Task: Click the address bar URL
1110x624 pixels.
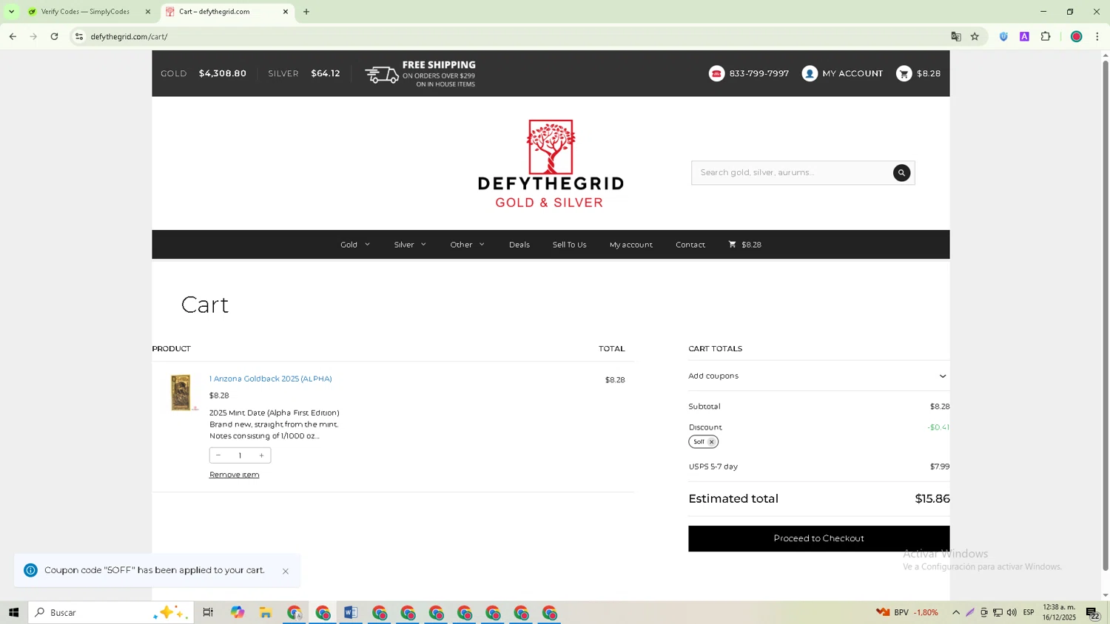Action: coord(129,36)
